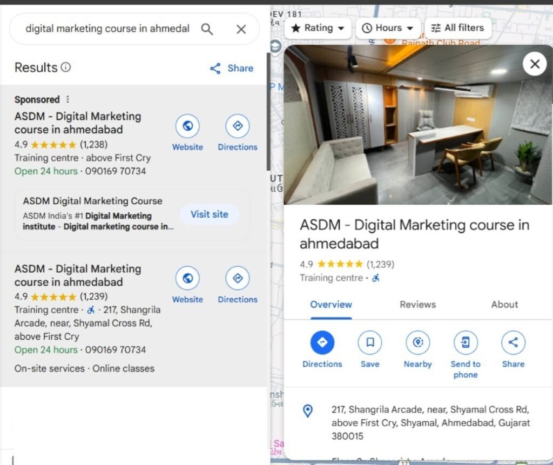Click phone number under 217, Shangrila address
Viewport: 553px width, 465px height.
pos(116,349)
